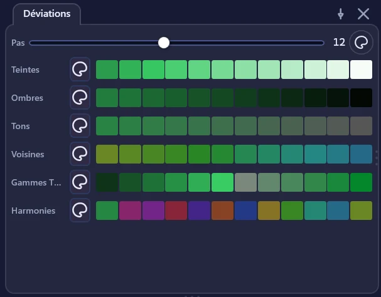The width and height of the screenshot is (381, 297).
Task: Click the palette icon next to Teintes
Action: pos(80,70)
